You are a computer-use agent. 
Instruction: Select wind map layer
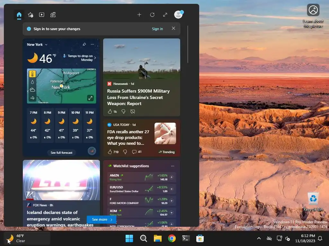[x=32, y=98]
